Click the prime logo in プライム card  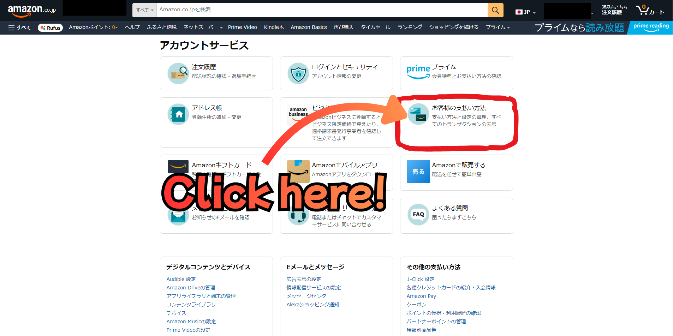418,72
